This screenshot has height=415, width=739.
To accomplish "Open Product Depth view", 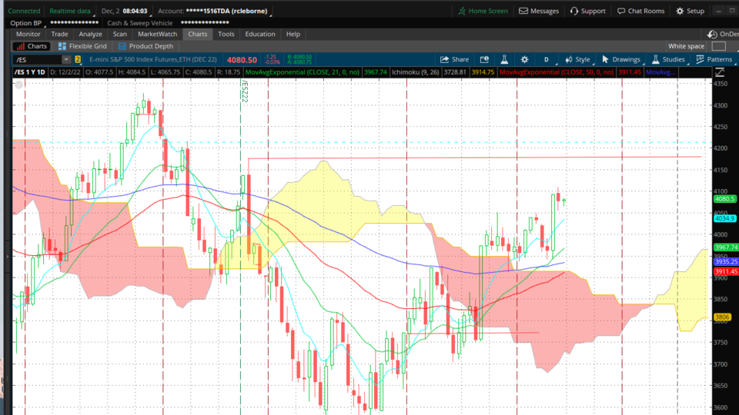I will 145,46.
